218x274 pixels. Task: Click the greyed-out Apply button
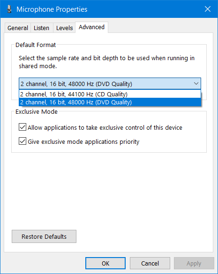(x=194, y=263)
